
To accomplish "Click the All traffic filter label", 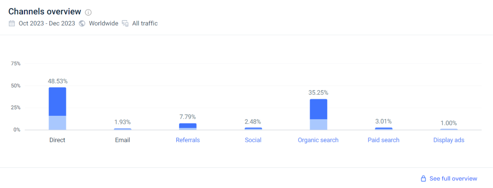I will pos(145,23).
